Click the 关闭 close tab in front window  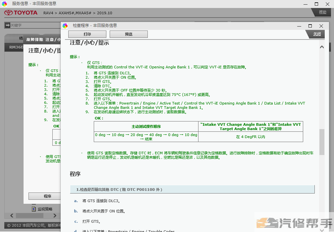(x=317, y=34)
